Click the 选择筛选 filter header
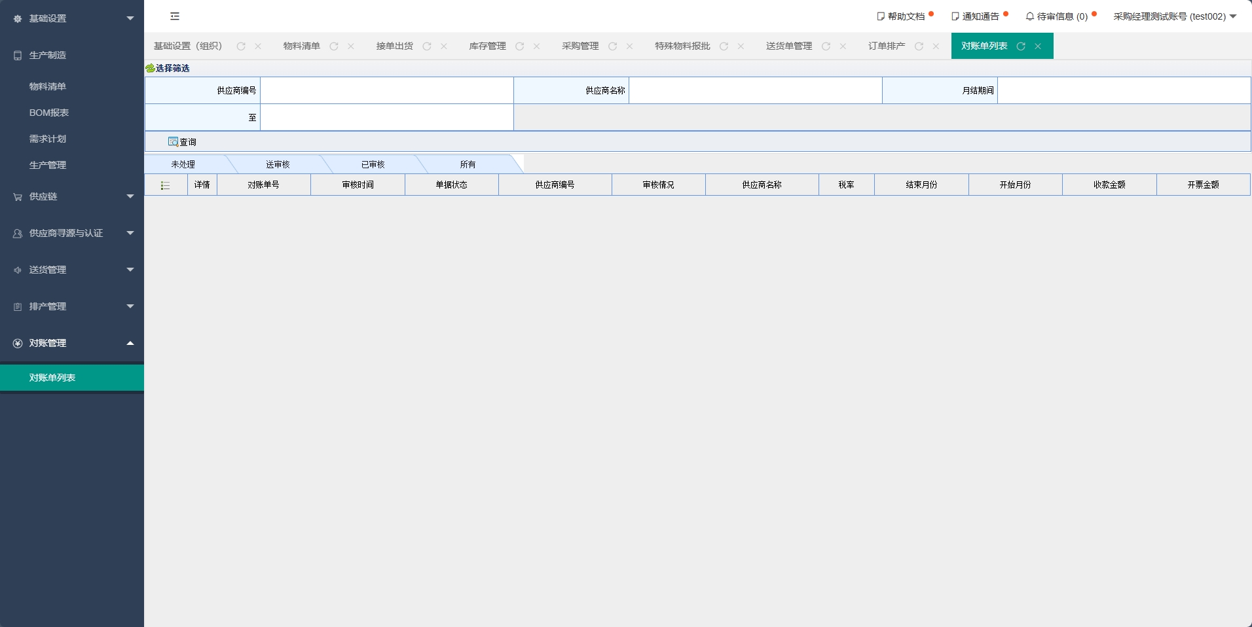Image resolution: width=1252 pixels, height=627 pixels. point(168,68)
